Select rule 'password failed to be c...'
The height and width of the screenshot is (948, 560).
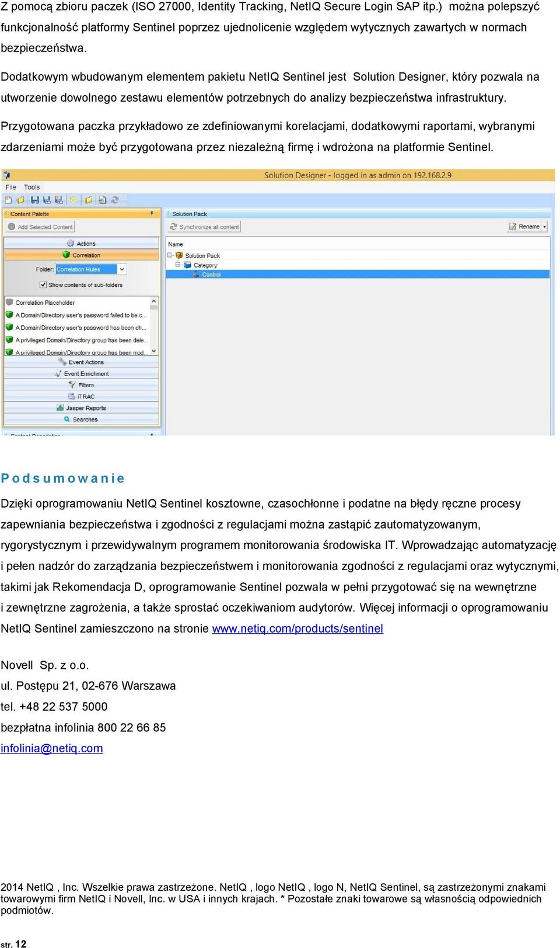(80, 315)
